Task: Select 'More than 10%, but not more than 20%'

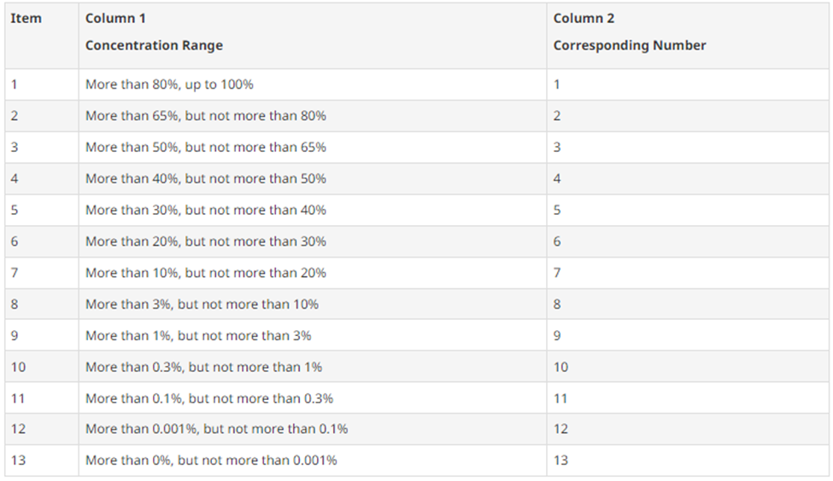Action: [205, 273]
